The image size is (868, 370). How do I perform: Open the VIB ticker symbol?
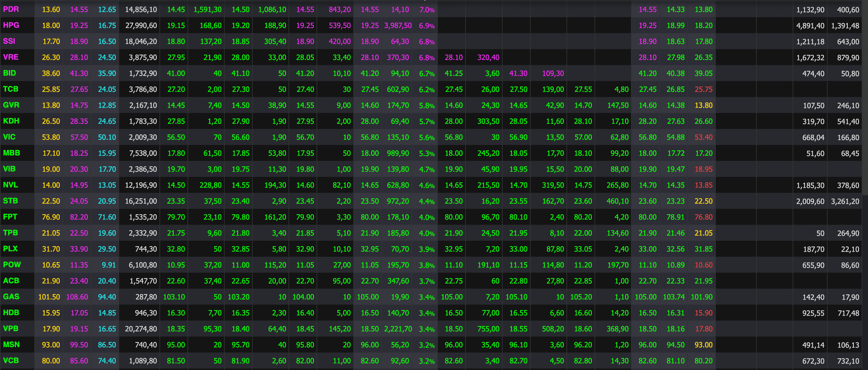[9, 169]
